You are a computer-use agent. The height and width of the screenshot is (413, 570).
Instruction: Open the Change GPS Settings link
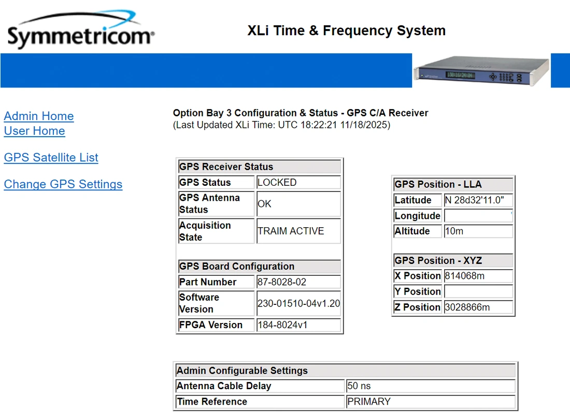click(63, 184)
